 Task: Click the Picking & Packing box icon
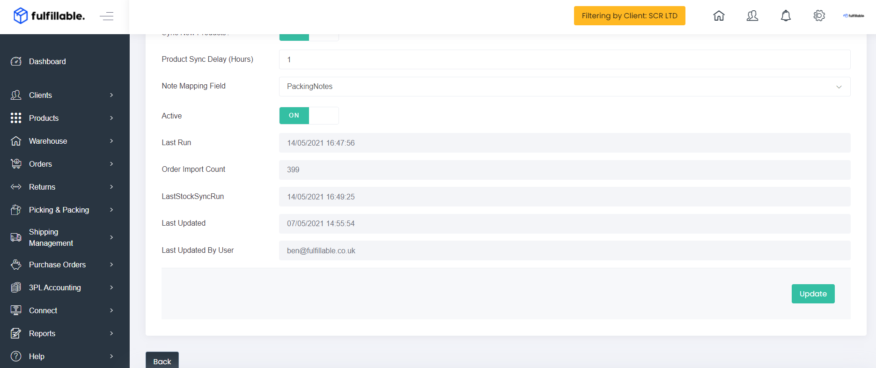(x=16, y=210)
